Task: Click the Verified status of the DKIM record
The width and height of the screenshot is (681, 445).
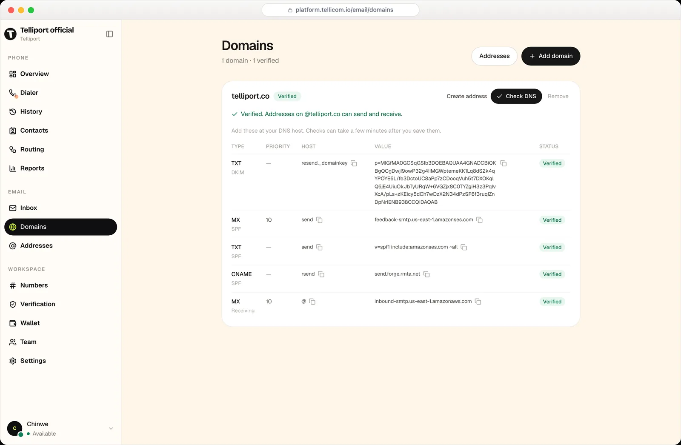Action: click(x=552, y=163)
